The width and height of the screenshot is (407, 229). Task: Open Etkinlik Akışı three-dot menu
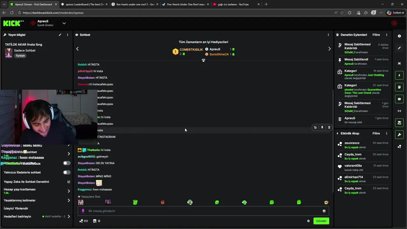click(x=387, y=134)
